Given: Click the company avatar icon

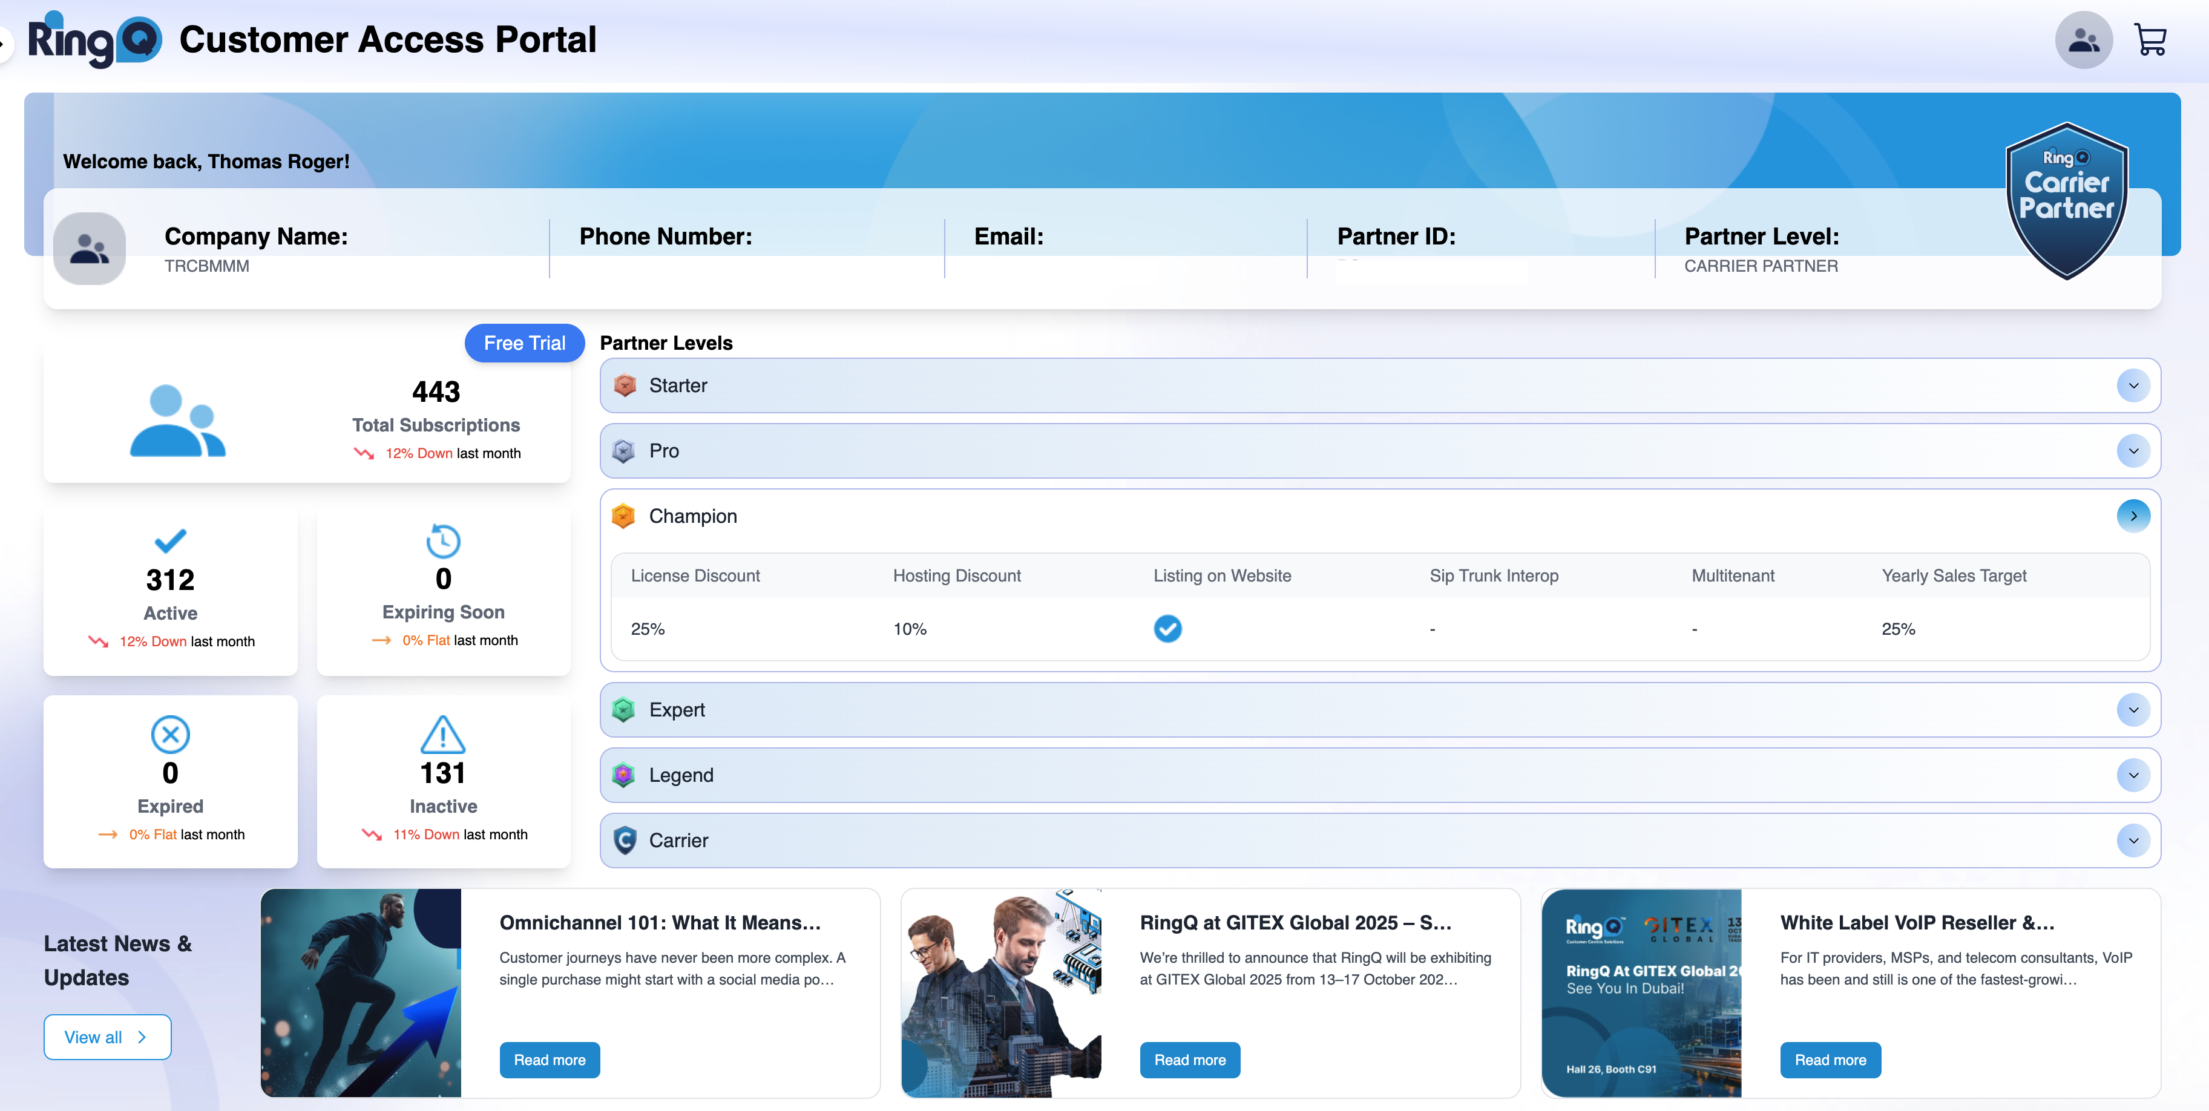Looking at the screenshot, I should click(89, 249).
